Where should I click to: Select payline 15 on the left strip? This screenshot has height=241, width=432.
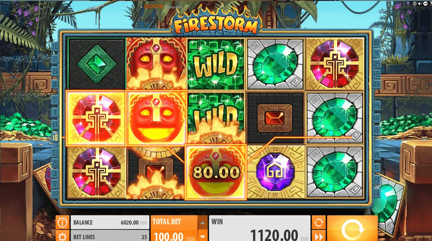[55, 137]
